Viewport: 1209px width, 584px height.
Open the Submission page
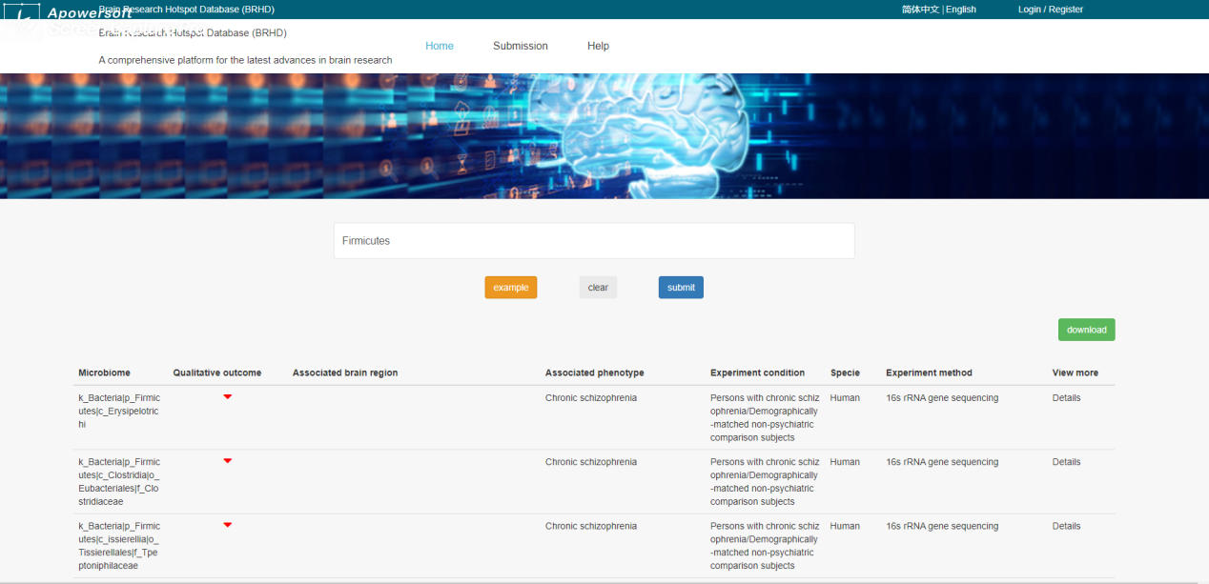click(x=521, y=46)
